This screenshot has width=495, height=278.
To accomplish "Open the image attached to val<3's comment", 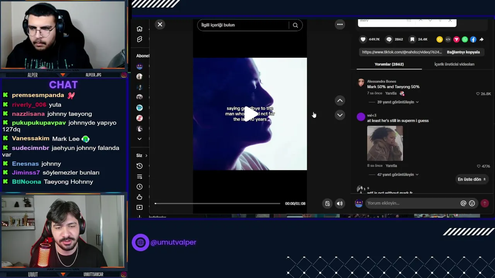I will point(385,143).
